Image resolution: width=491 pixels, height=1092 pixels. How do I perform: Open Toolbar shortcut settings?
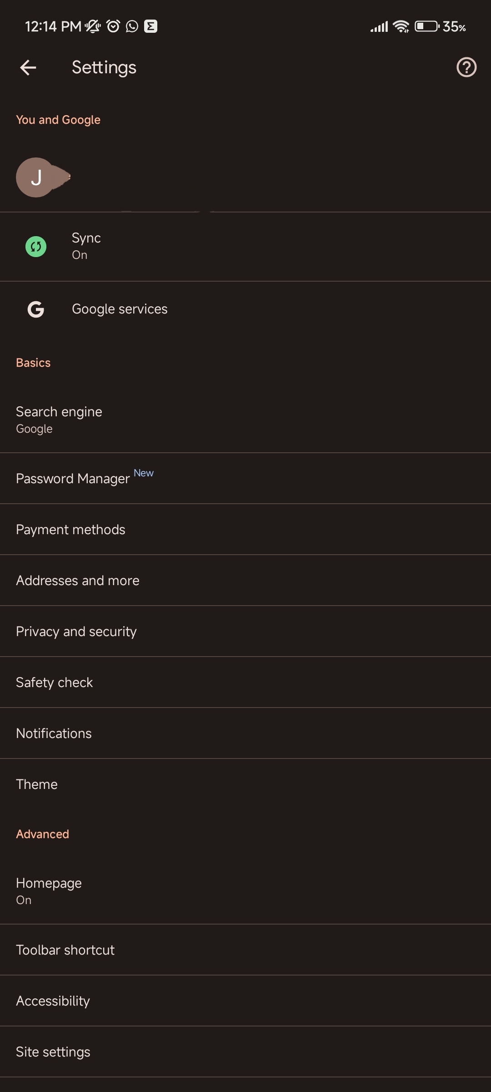(x=65, y=950)
